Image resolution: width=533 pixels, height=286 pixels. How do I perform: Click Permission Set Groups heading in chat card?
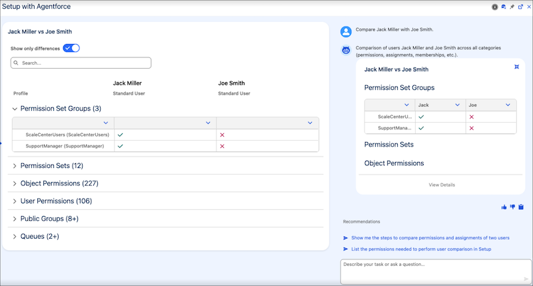[x=399, y=88]
